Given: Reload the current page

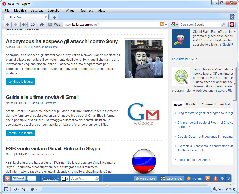Looking at the screenshot, I should (33, 25).
